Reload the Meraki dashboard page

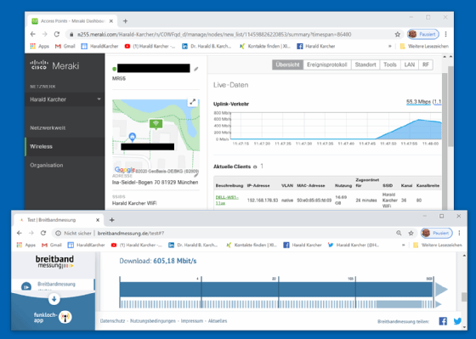click(57, 34)
